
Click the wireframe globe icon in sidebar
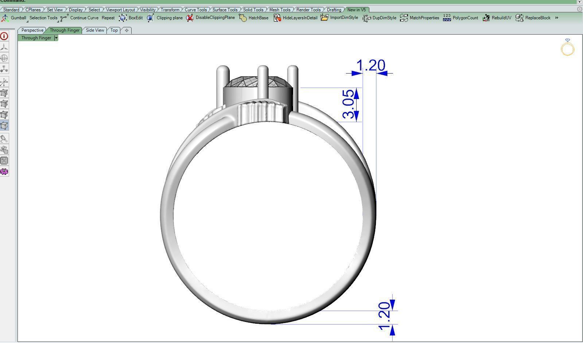(4, 58)
